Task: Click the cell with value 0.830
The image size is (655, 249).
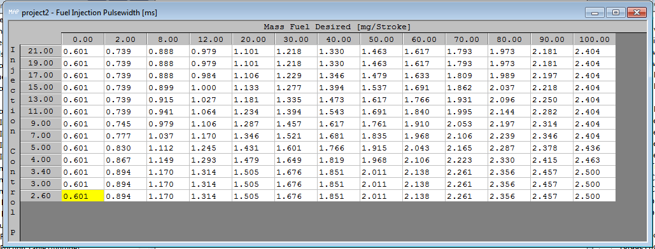Action: click(x=126, y=148)
